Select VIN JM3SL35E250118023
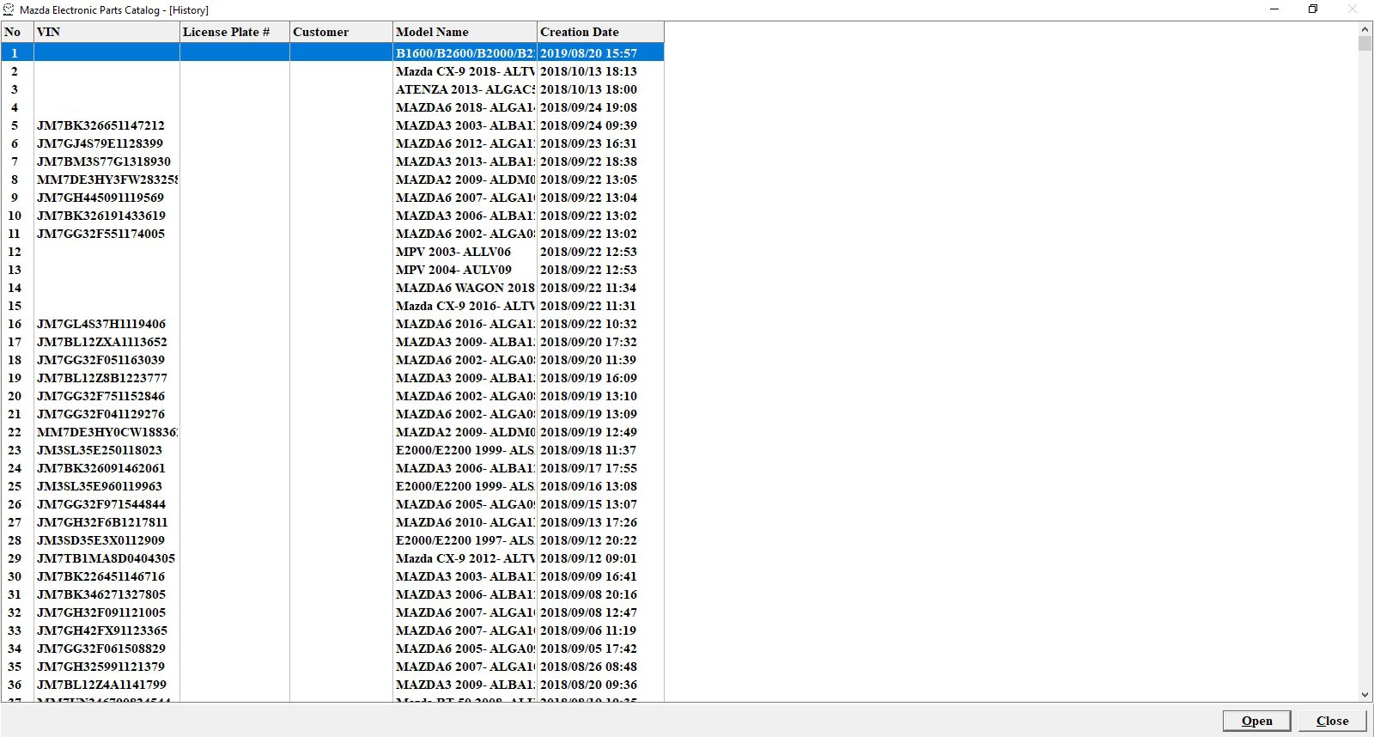 [x=99, y=450]
